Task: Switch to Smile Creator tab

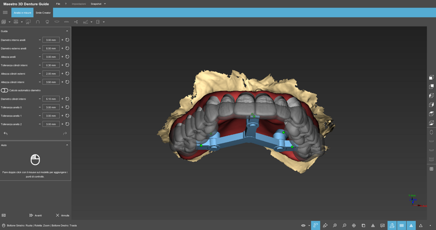Action: 43,13
